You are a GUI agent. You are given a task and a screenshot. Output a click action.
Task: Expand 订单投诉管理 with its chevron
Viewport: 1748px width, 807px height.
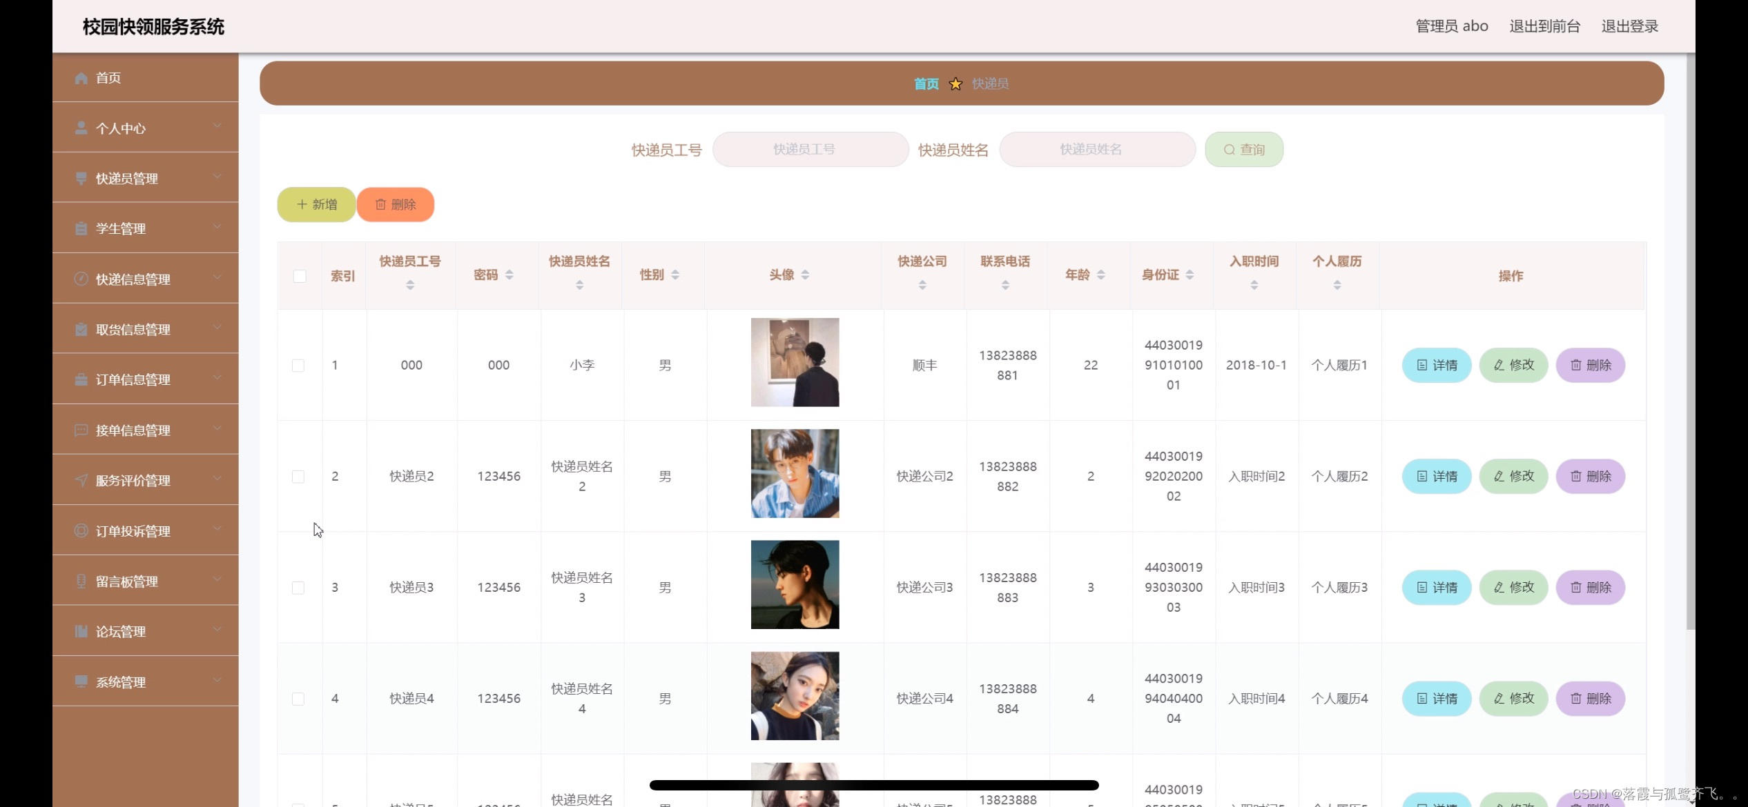217,528
